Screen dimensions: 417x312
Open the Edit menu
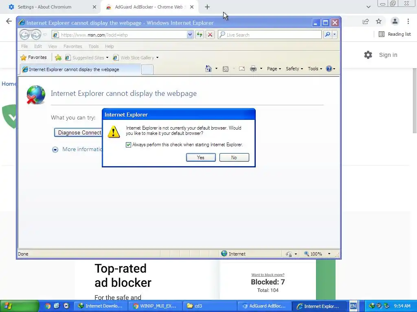pyautogui.click(x=38, y=46)
